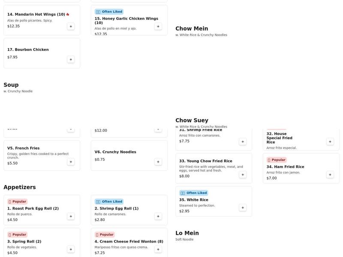Add Ham Fried Rice to the order
This screenshot has width=343, height=257.
click(x=330, y=175)
